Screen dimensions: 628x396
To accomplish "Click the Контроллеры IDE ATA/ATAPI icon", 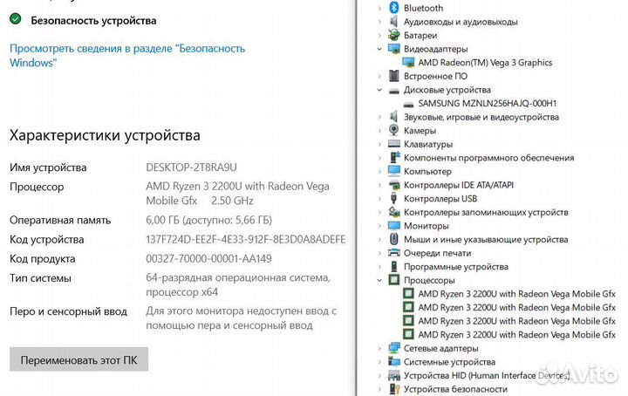I will 394,185.
